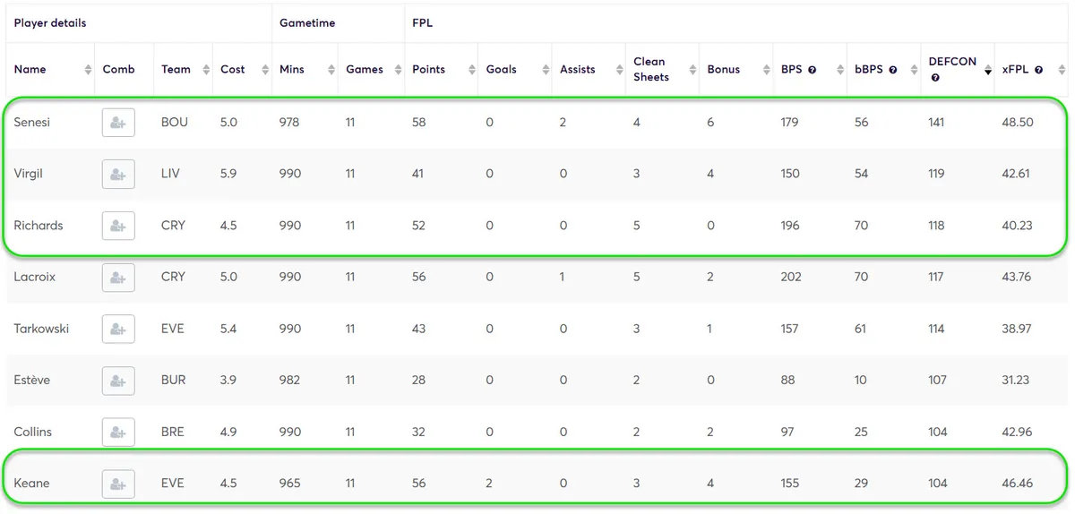Add Collins to comparison
This screenshot has width=1075, height=514.
pos(118,432)
